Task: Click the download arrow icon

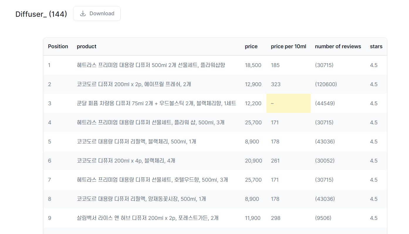Action: click(83, 14)
